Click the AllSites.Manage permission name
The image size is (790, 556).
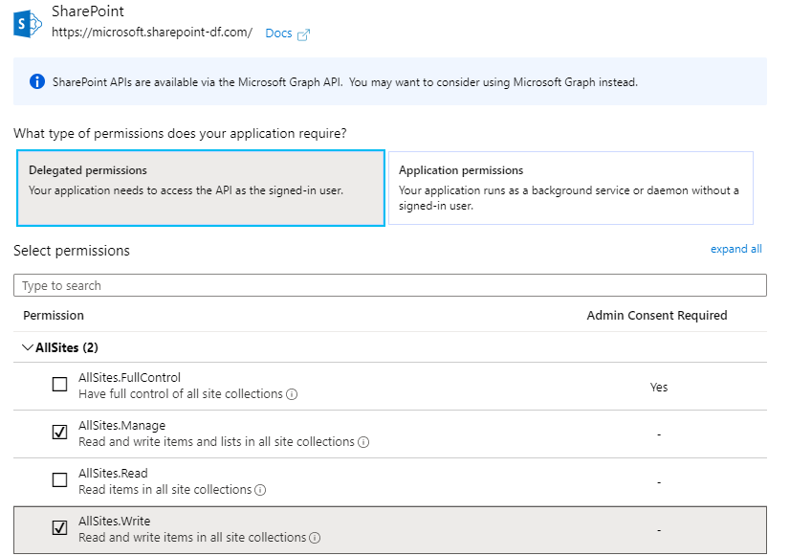click(x=121, y=426)
